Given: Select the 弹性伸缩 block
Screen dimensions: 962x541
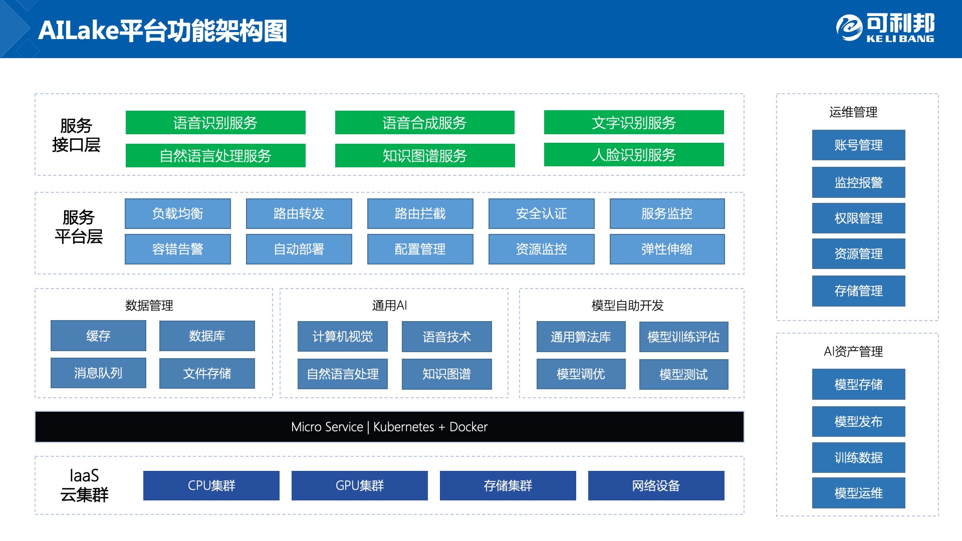Looking at the screenshot, I should tap(667, 249).
